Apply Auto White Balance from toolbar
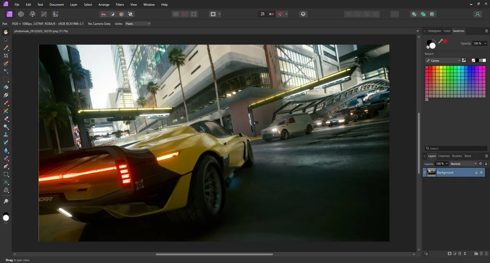490x263 pixels. pyautogui.click(x=130, y=14)
